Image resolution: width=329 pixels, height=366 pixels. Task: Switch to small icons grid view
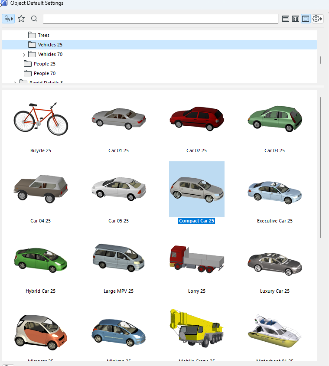295,19
